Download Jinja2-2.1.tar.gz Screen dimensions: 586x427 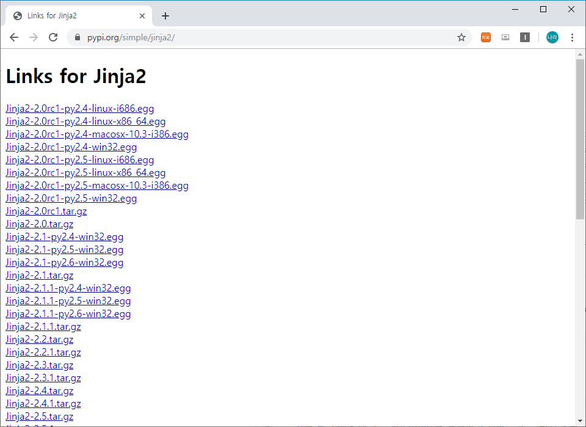click(39, 275)
